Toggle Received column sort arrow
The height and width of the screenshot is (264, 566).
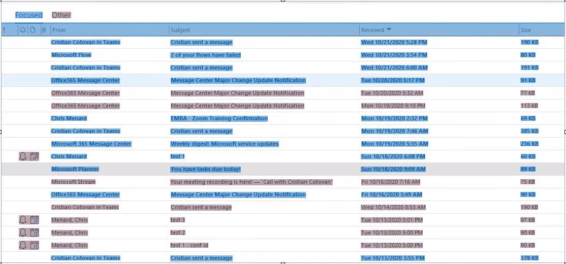pyautogui.click(x=389, y=30)
